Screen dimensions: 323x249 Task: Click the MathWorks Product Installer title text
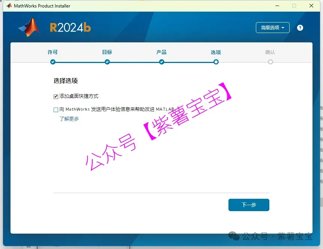point(42,6)
